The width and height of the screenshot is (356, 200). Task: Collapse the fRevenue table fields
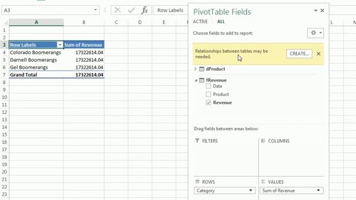coord(196,80)
